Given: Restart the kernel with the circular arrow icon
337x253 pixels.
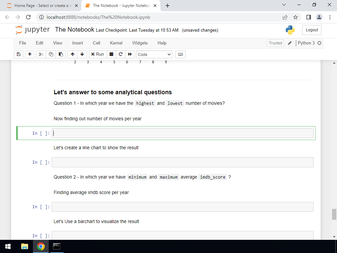Looking at the screenshot, I should click(120, 54).
